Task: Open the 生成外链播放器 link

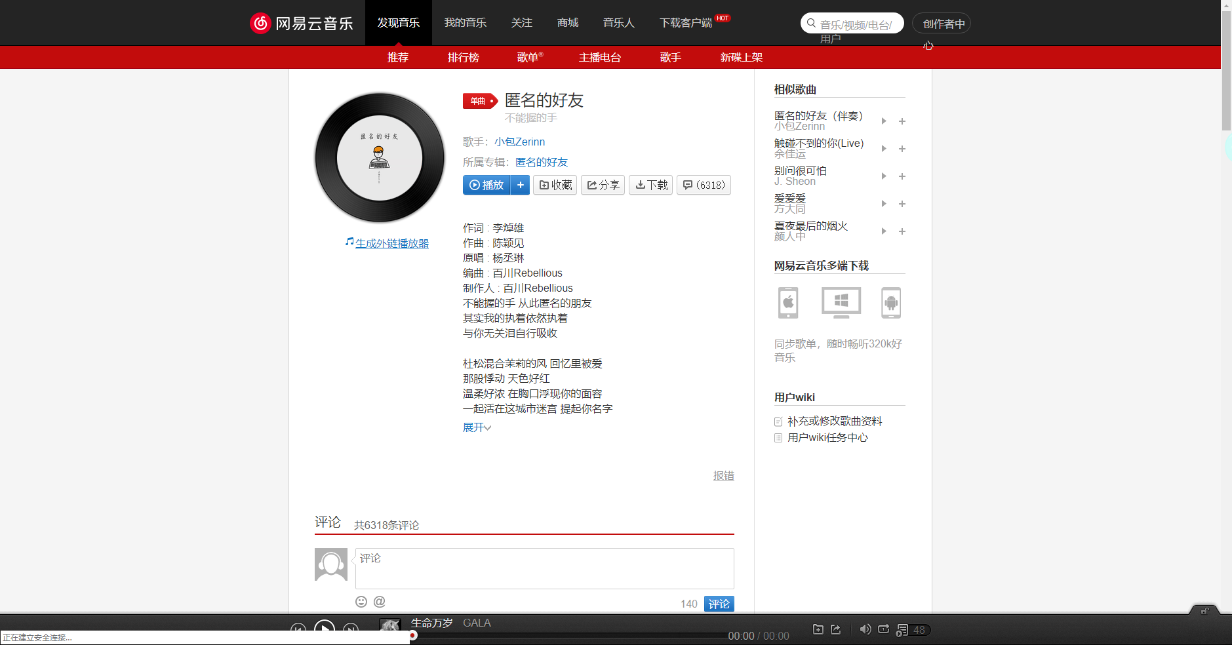Action: pyautogui.click(x=391, y=243)
